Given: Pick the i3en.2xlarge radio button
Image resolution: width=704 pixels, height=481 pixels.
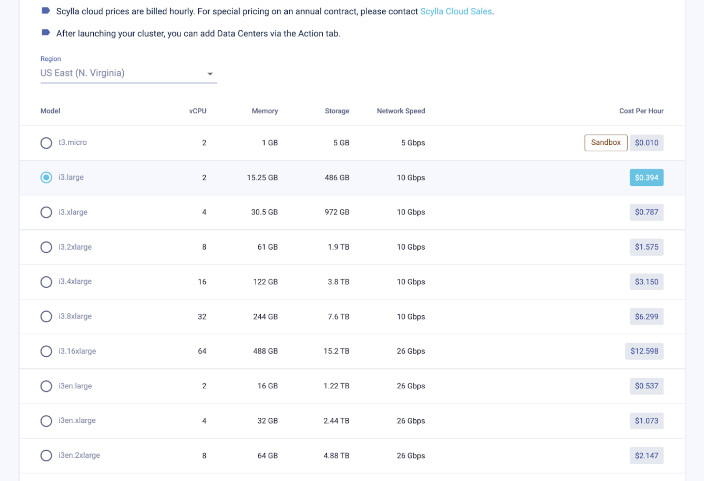Looking at the screenshot, I should tap(46, 456).
